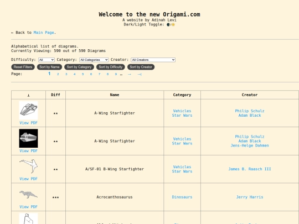Open Acrocanthosaurus thumbnail image
Screen dimensions: 299x224
click(x=28, y=194)
